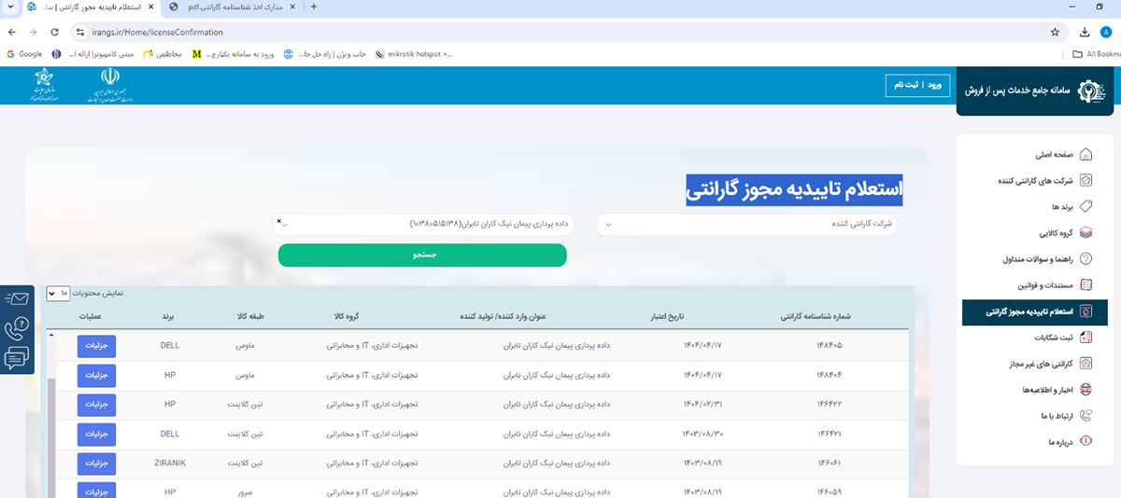Open ثبت شکایات in the sidebar menu
The width and height of the screenshot is (1121, 498).
[1031, 337]
